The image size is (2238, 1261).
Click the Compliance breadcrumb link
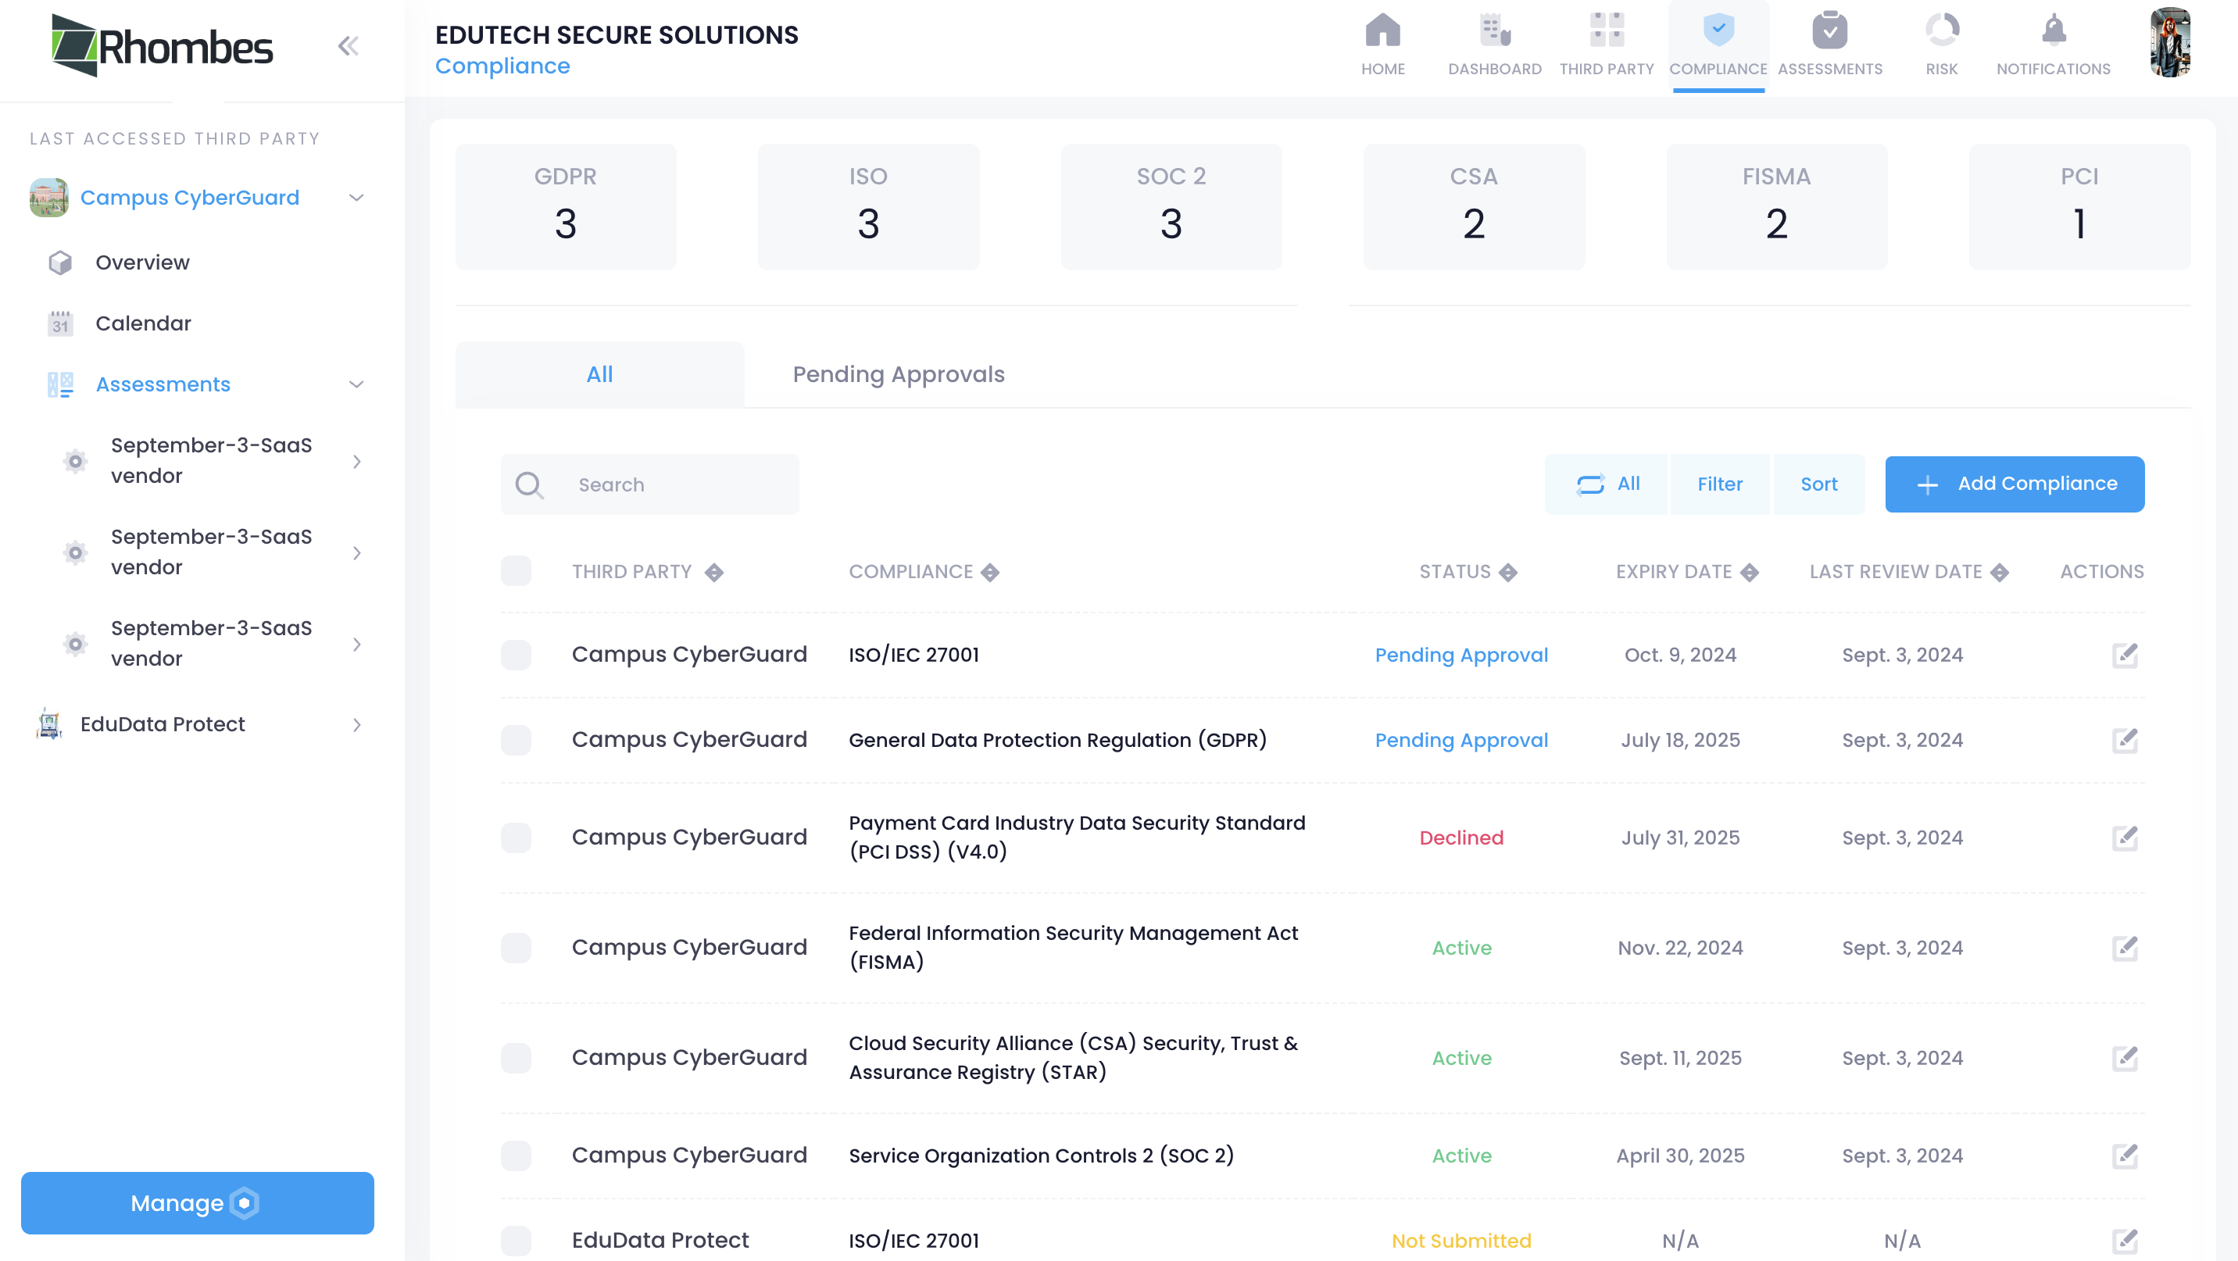[502, 66]
